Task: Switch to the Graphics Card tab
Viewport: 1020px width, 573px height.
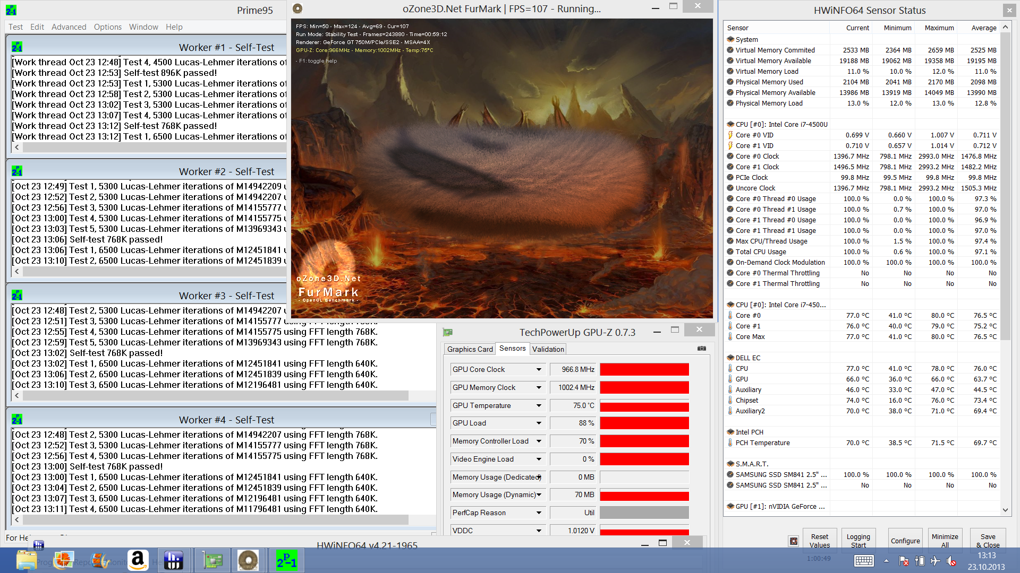Action: click(x=470, y=349)
